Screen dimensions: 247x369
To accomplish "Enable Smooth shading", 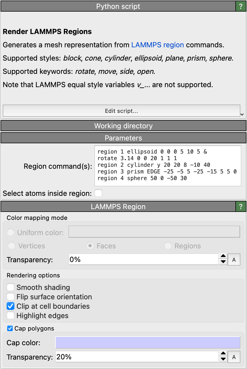I will 10,287.
